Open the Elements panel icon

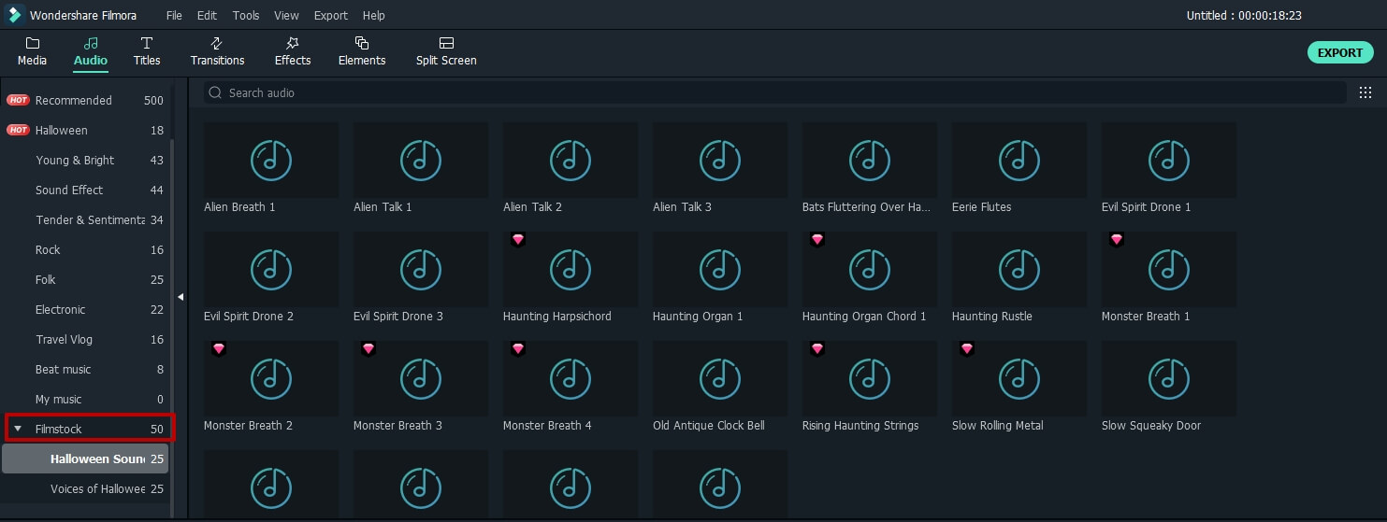pyautogui.click(x=362, y=44)
